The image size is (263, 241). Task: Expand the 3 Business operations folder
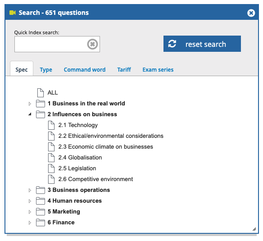click(30, 190)
